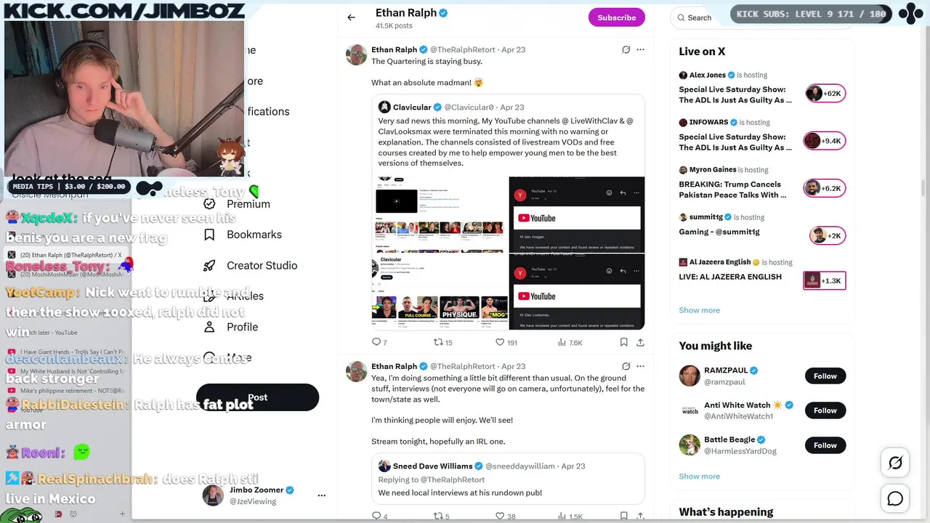The width and height of the screenshot is (930, 523).
Task: Open the Grok icon on the Quartering post
Action: (x=626, y=49)
